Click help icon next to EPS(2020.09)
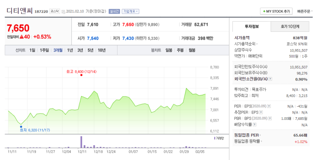314x160 pixels. tap(269, 106)
